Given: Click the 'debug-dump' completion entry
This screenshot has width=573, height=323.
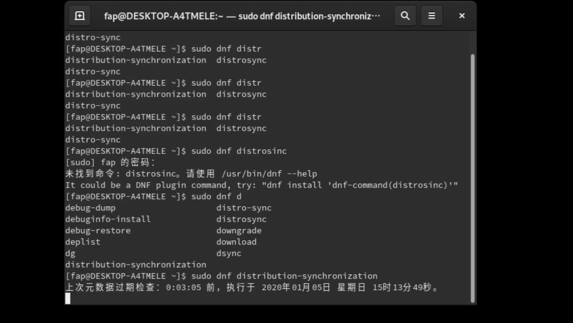Looking at the screenshot, I should click(90, 207).
